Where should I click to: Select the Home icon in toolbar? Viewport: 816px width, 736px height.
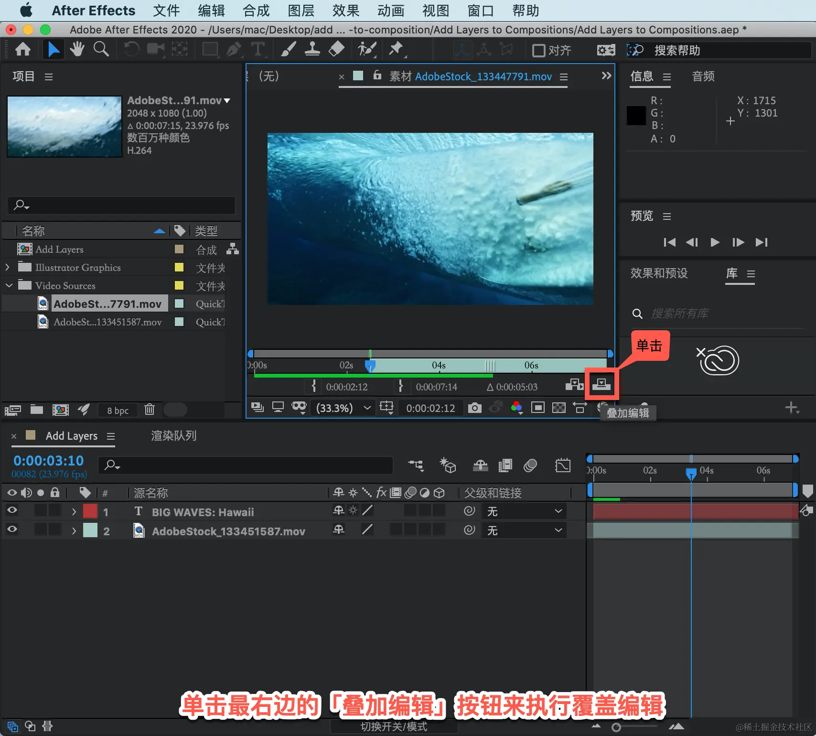pyautogui.click(x=23, y=49)
